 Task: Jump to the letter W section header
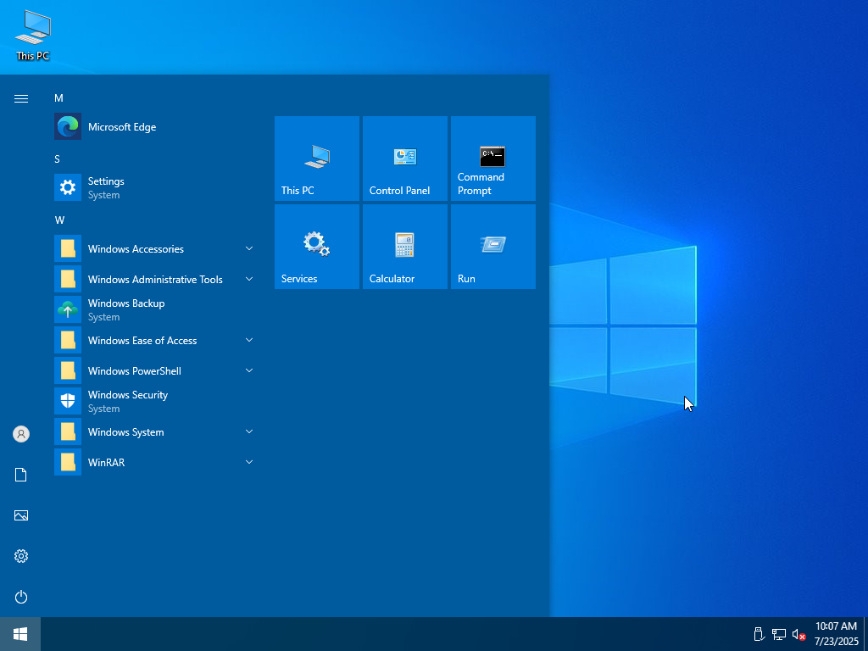tap(59, 220)
